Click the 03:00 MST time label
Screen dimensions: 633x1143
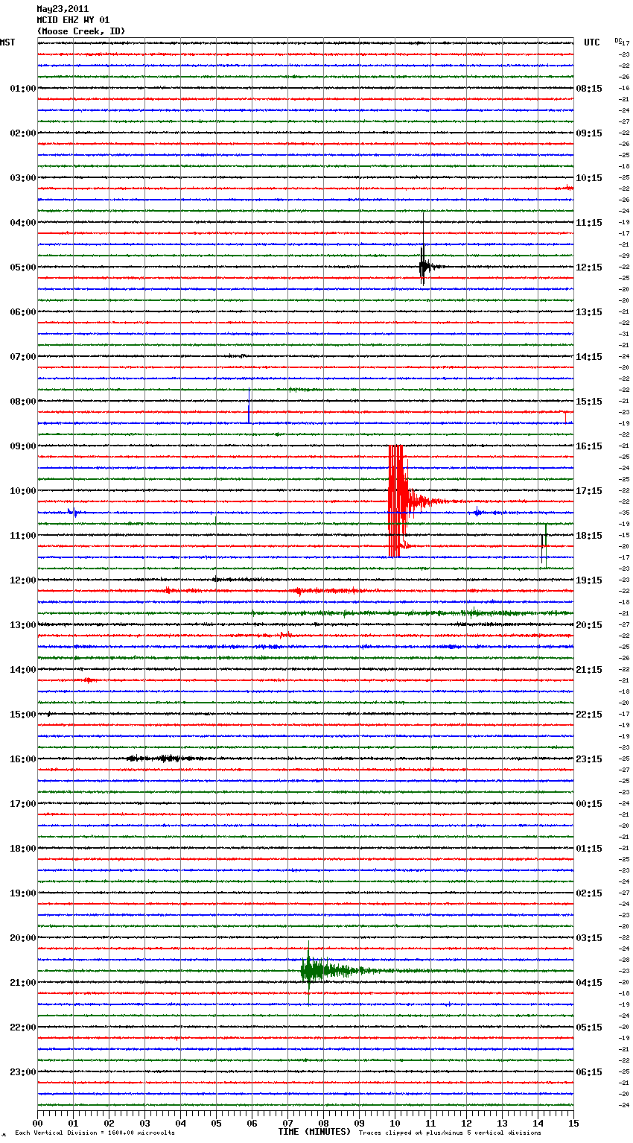pos(22,178)
